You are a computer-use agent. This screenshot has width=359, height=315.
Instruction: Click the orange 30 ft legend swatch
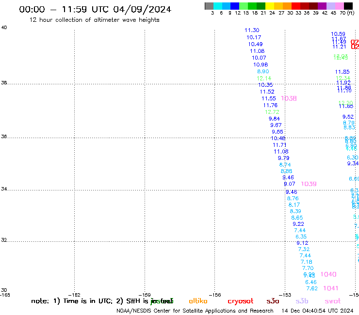(x=287, y=6)
